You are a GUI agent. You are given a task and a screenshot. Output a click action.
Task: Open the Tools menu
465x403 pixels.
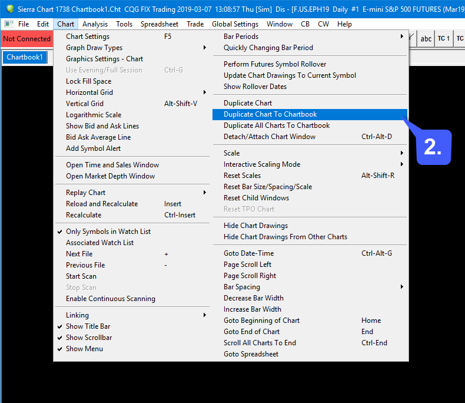124,24
